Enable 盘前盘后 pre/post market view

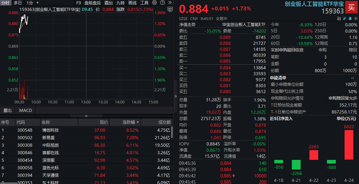[x=92, y=3]
